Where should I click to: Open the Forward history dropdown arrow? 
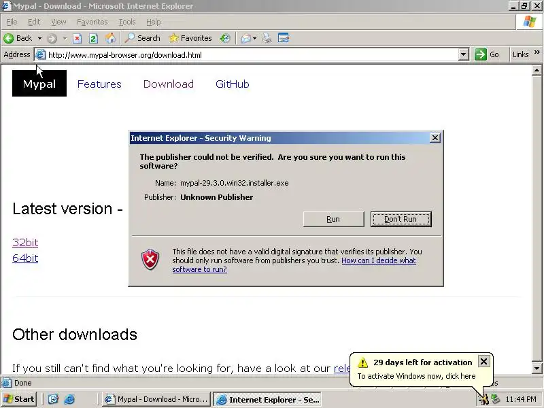(x=65, y=38)
